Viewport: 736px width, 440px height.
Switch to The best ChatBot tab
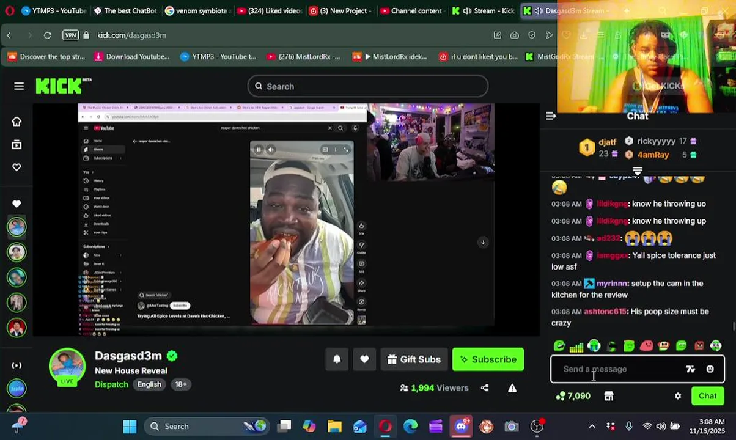(125, 11)
